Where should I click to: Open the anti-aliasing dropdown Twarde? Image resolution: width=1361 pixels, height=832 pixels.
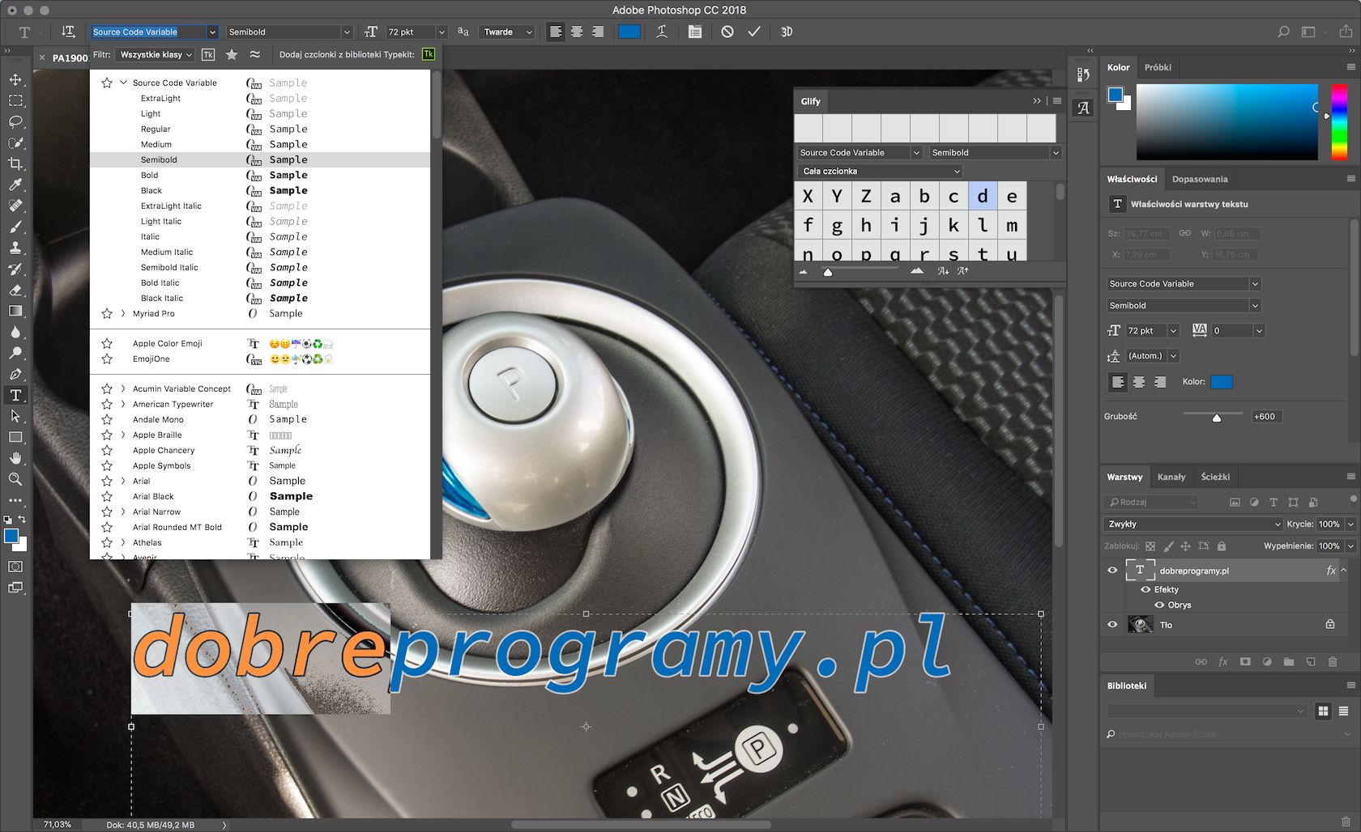508,32
